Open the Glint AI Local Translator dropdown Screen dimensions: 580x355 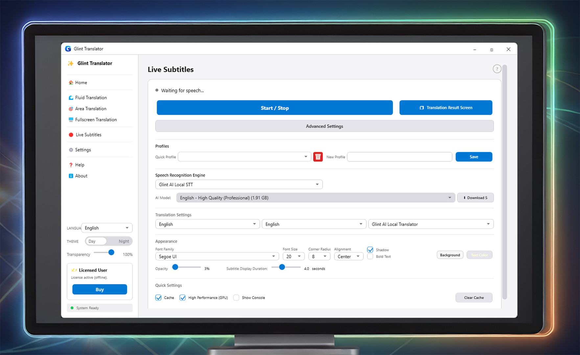pyautogui.click(x=431, y=224)
